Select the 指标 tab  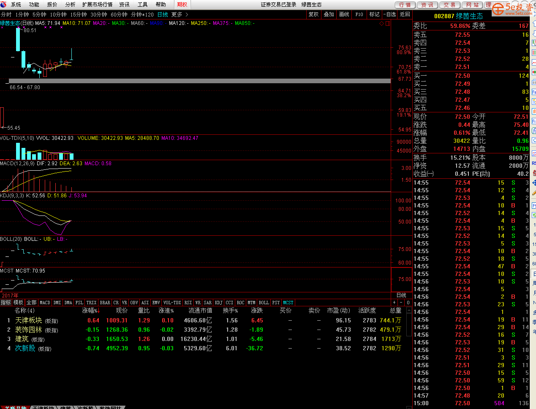click(6, 303)
